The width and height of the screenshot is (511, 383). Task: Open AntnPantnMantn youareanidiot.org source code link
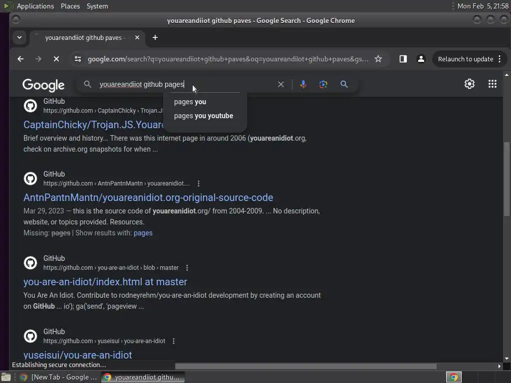point(148,197)
